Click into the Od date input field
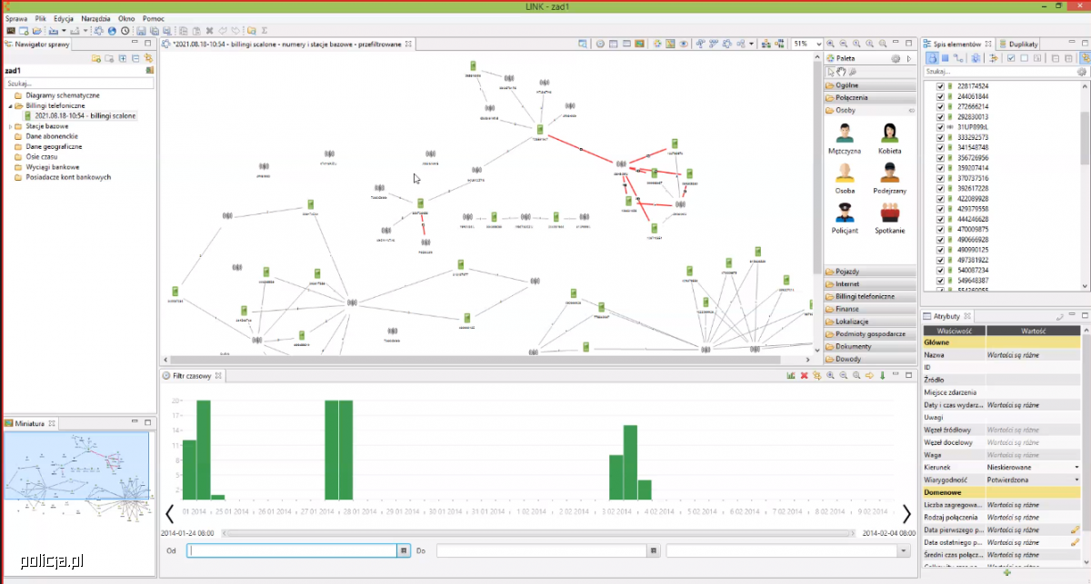Viewport: 1091px width, 584px height. tap(292, 550)
